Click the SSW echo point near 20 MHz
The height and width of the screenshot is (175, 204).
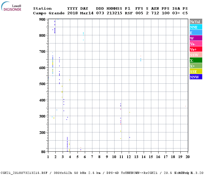(x=186, y=106)
